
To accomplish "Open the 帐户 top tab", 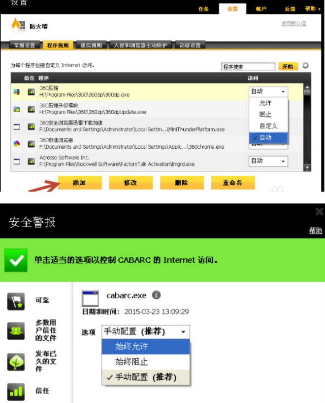I will coord(261,9).
